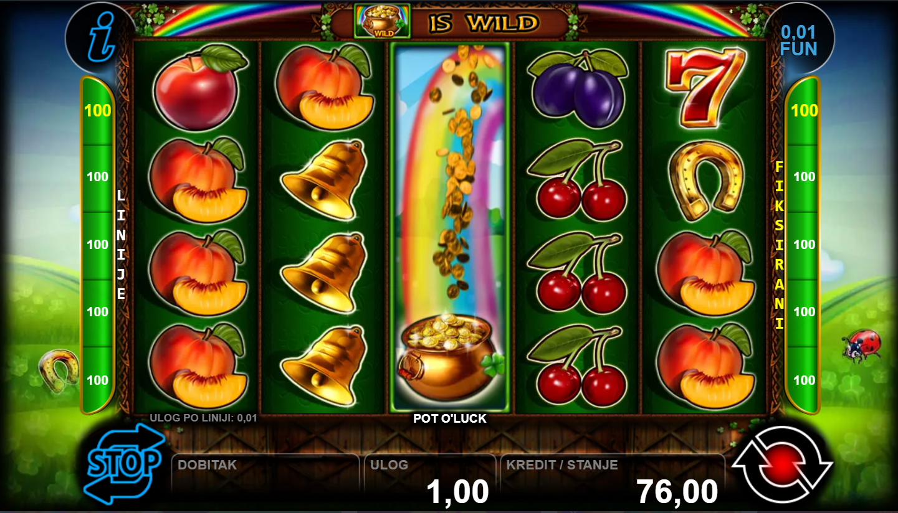The width and height of the screenshot is (898, 513).
Task: Click the golden horseshoe reel symbol
Action: 706,180
